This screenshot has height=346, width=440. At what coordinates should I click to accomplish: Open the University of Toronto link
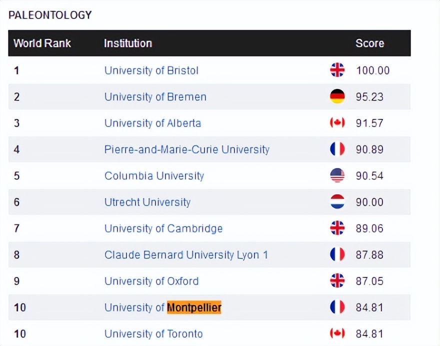coord(153,334)
